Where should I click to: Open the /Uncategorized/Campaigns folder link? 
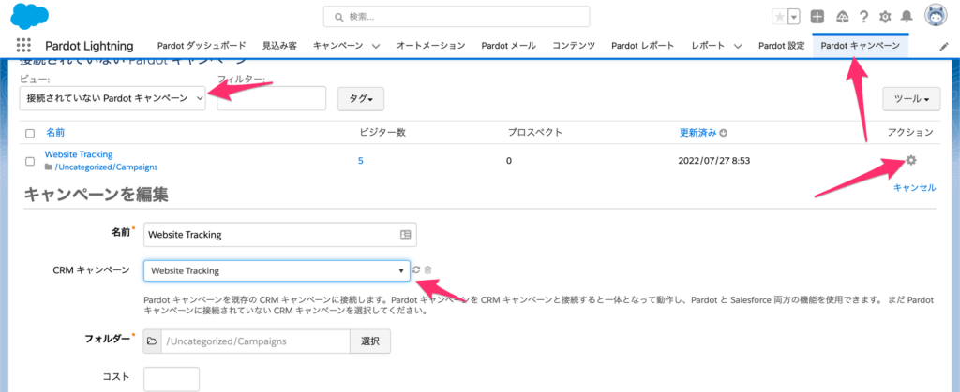(106, 167)
